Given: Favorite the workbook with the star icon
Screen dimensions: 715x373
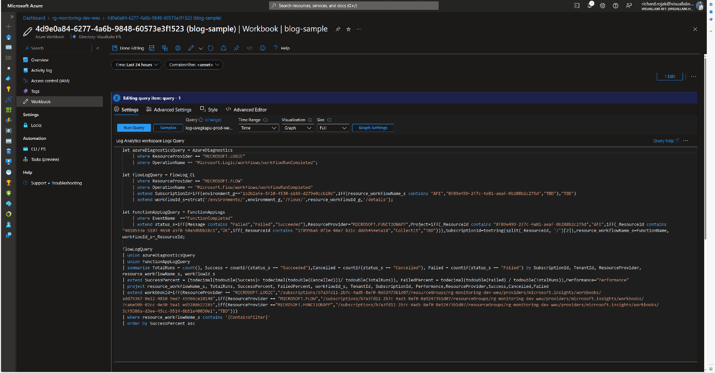Looking at the screenshot, I should pos(348,29).
